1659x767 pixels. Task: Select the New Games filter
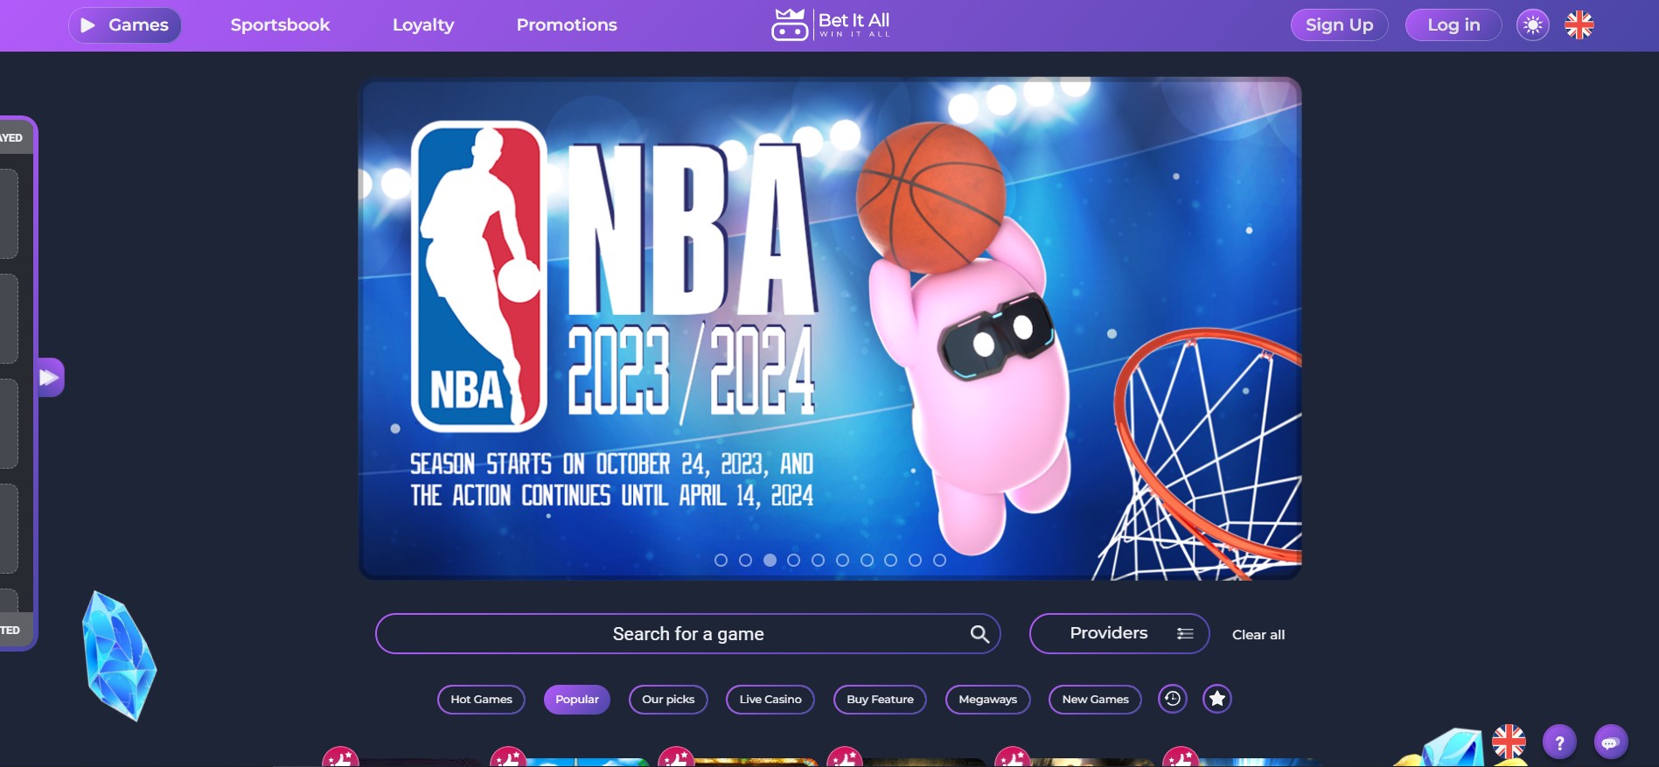pos(1095,699)
